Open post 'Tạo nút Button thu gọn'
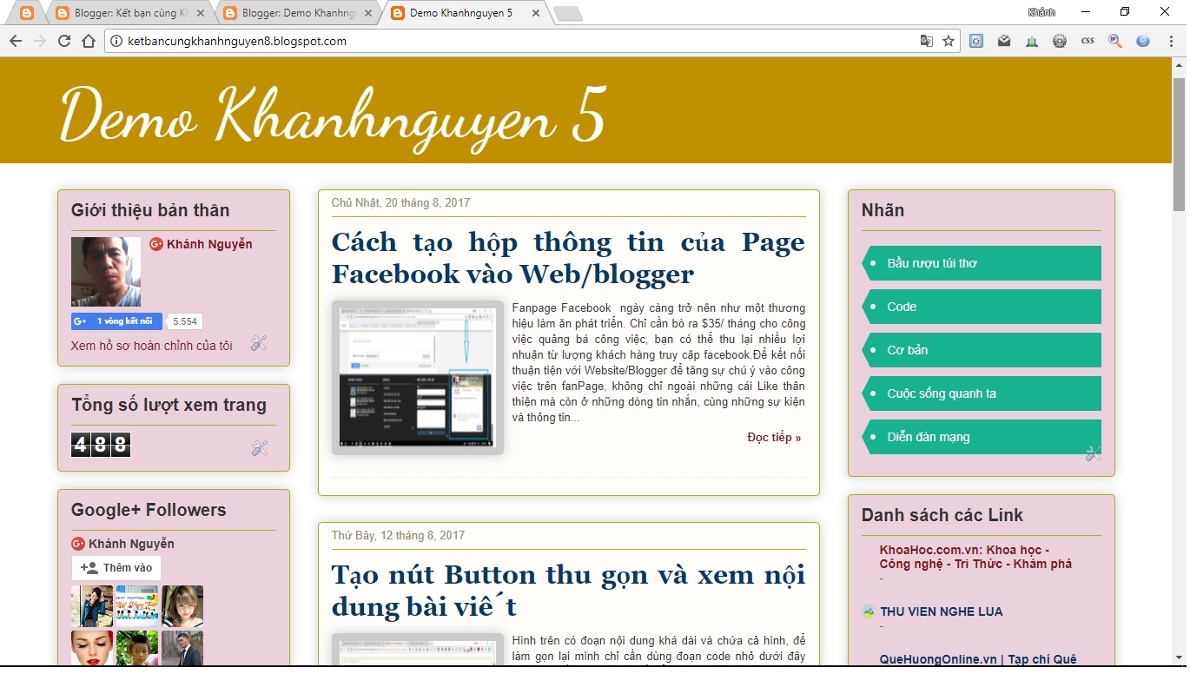This screenshot has width=1190, height=674. coord(568,591)
